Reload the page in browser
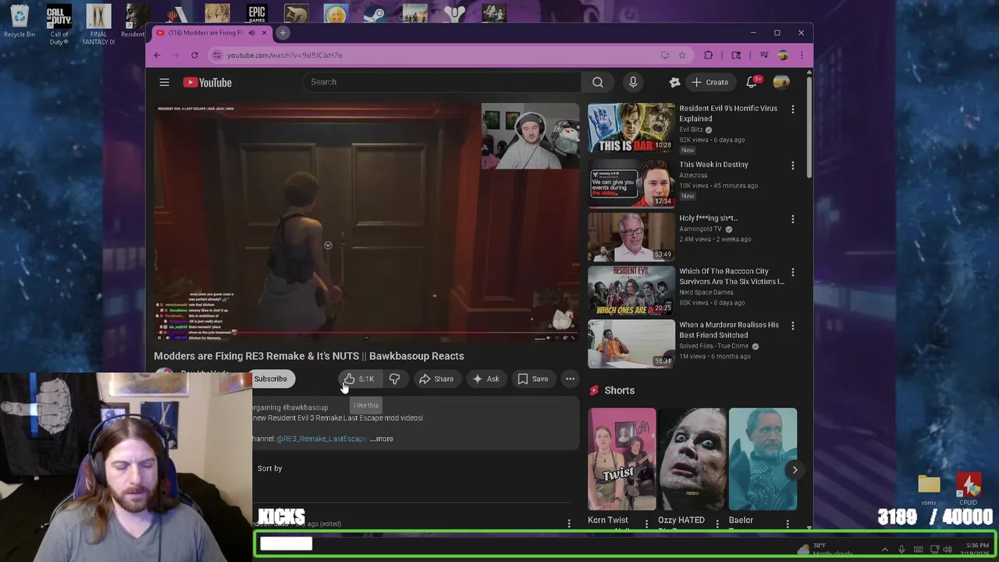 pyautogui.click(x=194, y=55)
